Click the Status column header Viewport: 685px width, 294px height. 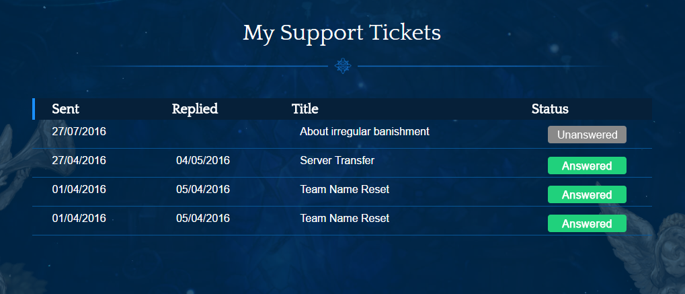coord(550,109)
